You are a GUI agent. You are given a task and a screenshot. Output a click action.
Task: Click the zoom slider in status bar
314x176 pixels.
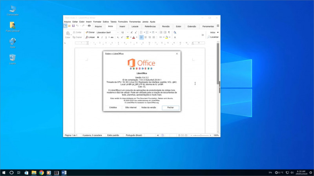[x=201, y=135]
